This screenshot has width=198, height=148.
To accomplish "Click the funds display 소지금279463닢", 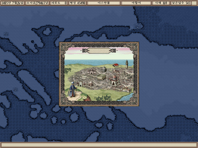I will [37, 3].
